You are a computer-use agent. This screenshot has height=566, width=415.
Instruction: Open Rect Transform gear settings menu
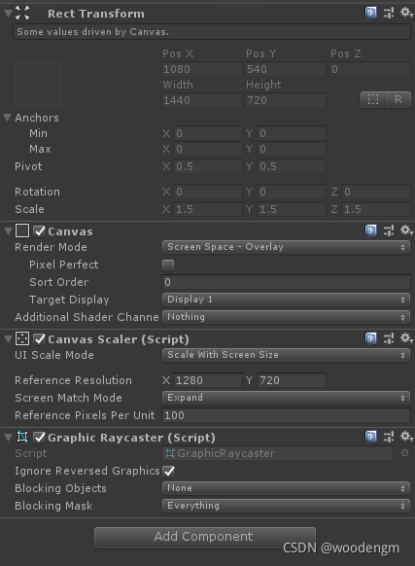[406, 13]
